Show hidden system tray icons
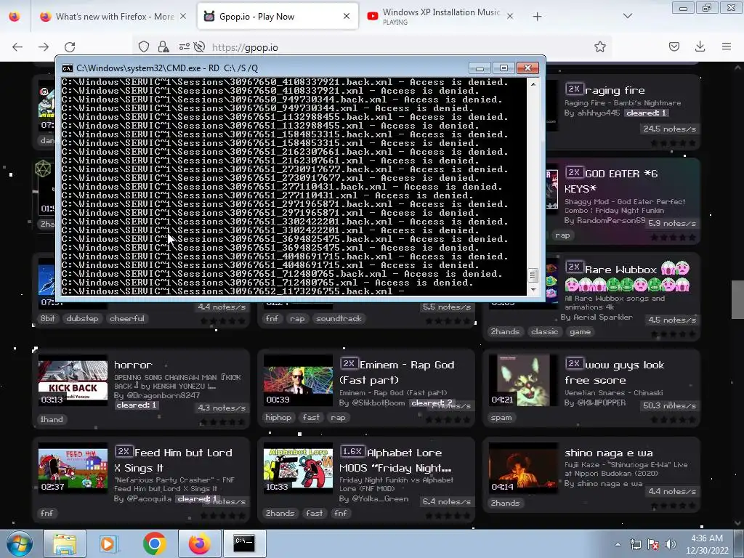 618,544
